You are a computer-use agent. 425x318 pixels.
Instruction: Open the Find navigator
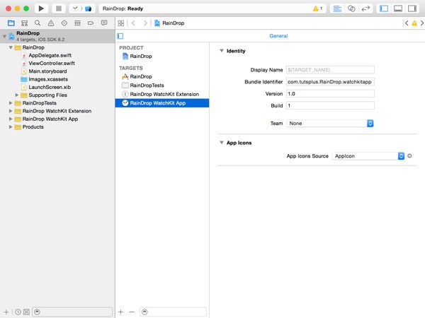pyautogui.click(x=38, y=23)
